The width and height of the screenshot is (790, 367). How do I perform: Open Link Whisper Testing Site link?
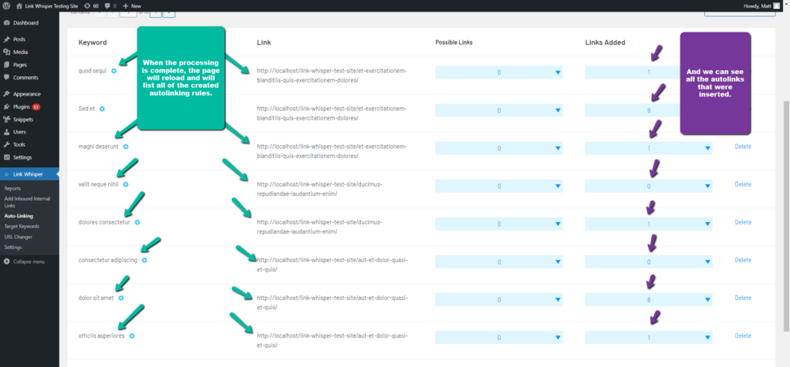[x=46, y=6]
